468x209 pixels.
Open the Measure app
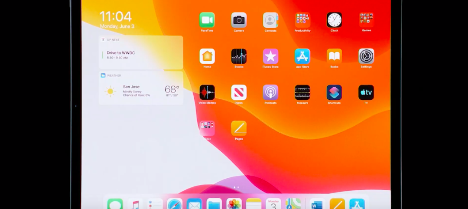point(302,92)
